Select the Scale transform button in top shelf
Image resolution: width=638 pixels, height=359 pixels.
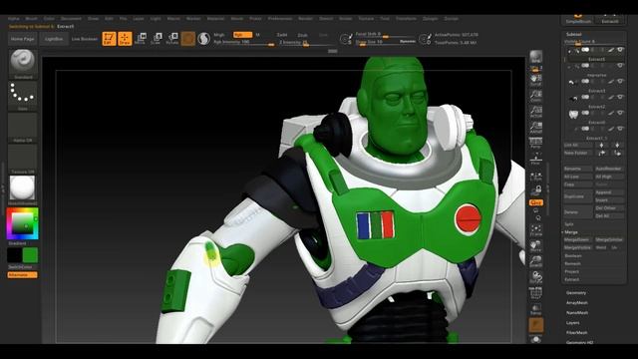[157, 39]
